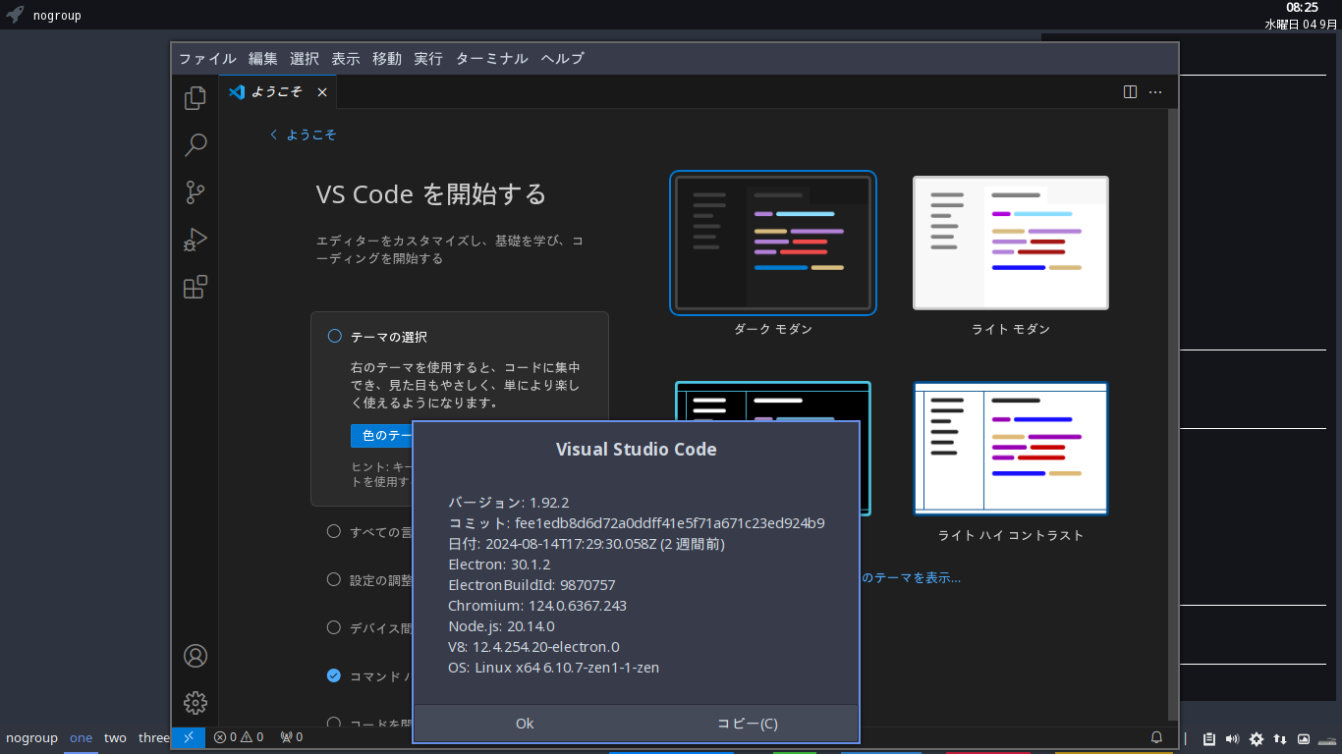Open the 移動 menu
The height and width of the screenshot is (754, 1342).
click(387, 58)
